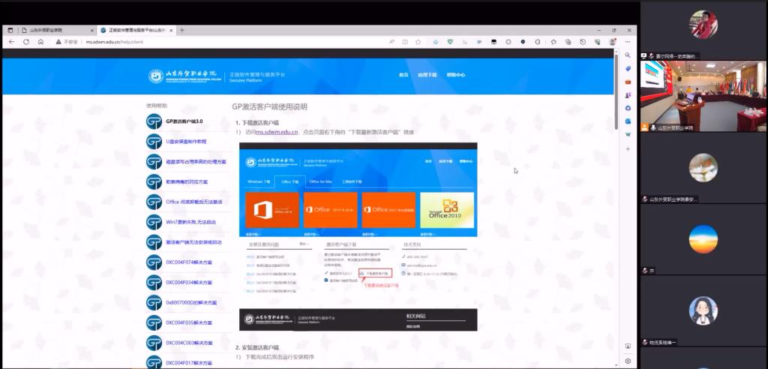The image size is (768, 369).
Task: Click the GP icon beside U盘安装盘制作教程
Action: click(x=154, y=142)
